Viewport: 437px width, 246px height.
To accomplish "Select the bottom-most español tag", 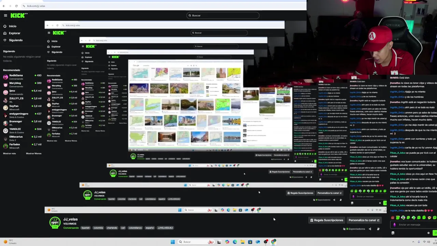I will (150, 228).
